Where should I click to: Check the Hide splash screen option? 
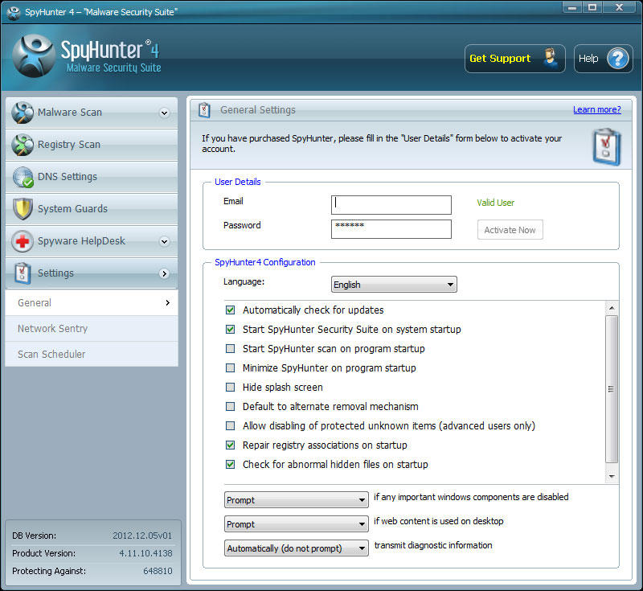(231, 387)
